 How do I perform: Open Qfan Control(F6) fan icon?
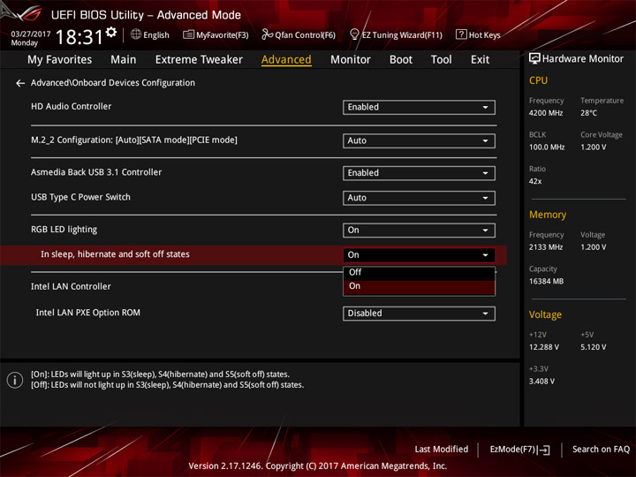(x=267, y=35)
